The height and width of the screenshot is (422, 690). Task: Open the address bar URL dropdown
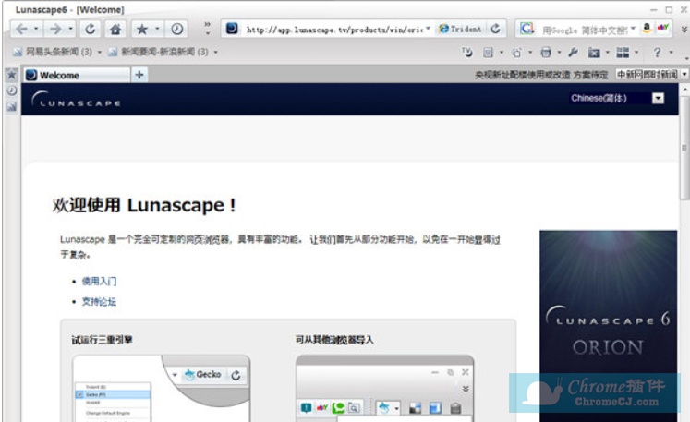pos(428,29)
